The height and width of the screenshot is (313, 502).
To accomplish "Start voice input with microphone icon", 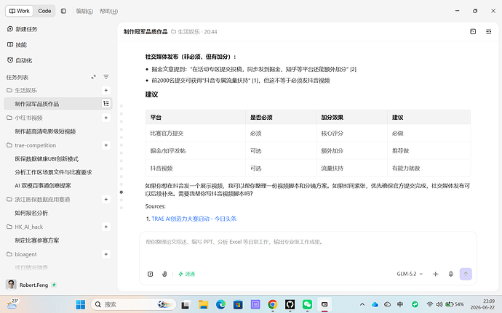I will tap(451, 274).
